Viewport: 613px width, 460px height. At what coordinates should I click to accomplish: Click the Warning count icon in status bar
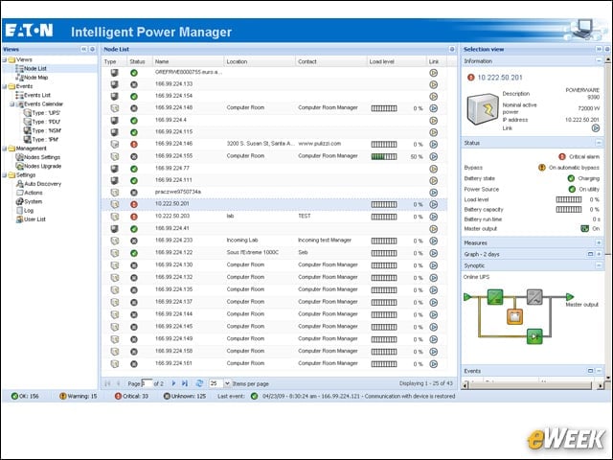(63, 396)
